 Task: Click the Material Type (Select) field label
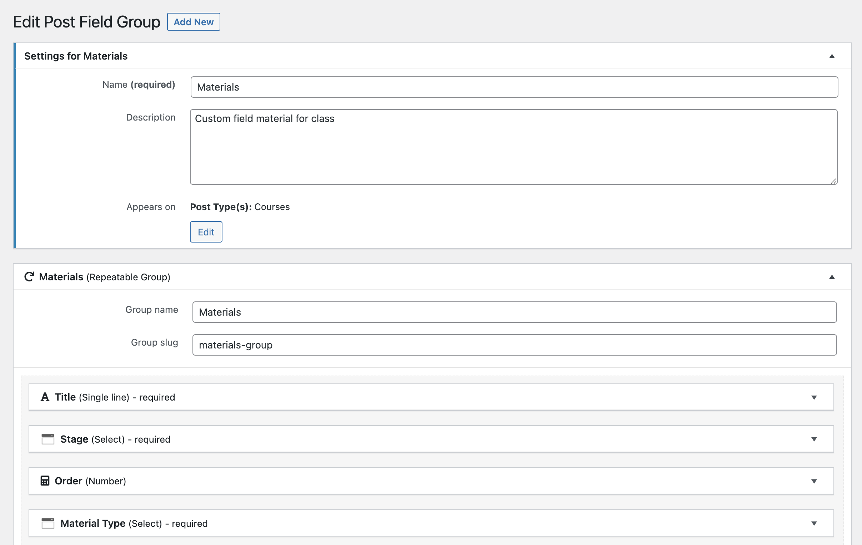point(134,523)
